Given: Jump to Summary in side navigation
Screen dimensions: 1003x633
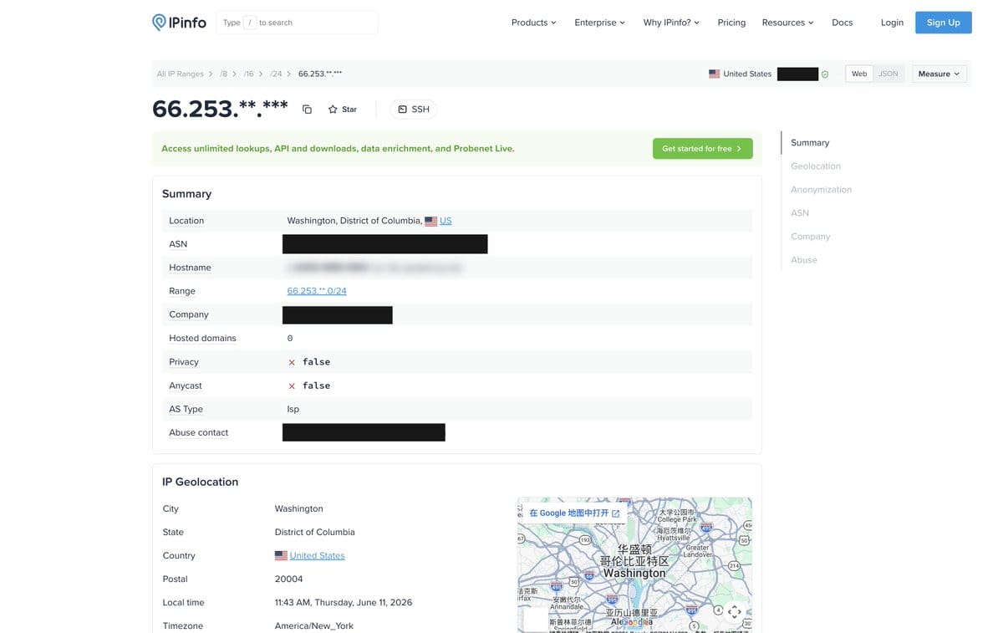Looking at the screenshot, I should coord(810,143).
